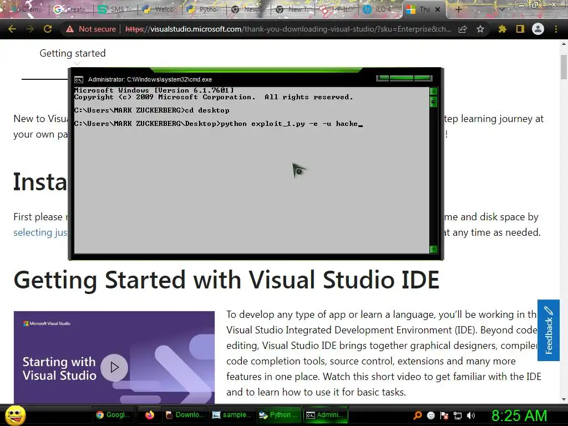The width and height of the screenshot is (568, 426).
Task: Switch to the Google Create tab
Action: click(70, 9)
